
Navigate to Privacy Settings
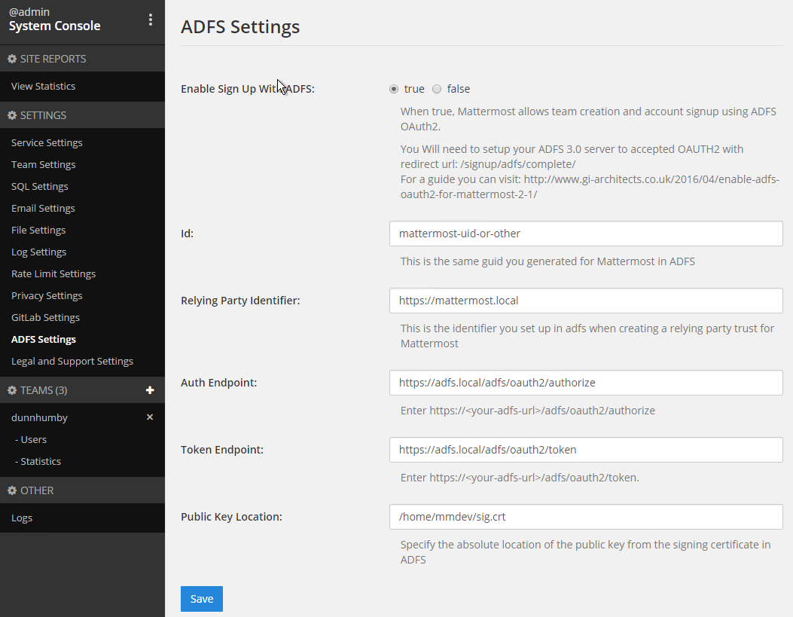47,296
